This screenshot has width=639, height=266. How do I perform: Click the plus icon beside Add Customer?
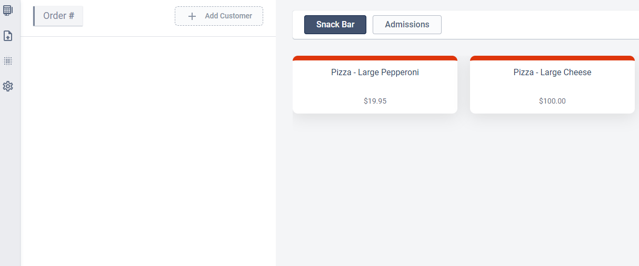click(x=192, y=16)
